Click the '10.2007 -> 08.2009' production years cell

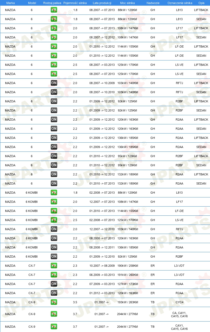[102, 266]
